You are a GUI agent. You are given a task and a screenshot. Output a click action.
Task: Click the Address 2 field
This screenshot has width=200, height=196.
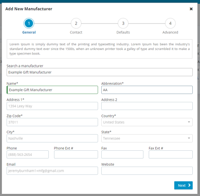[147, 106]
